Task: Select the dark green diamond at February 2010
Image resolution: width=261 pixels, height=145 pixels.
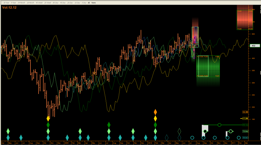Action: (x=155, y=125)
